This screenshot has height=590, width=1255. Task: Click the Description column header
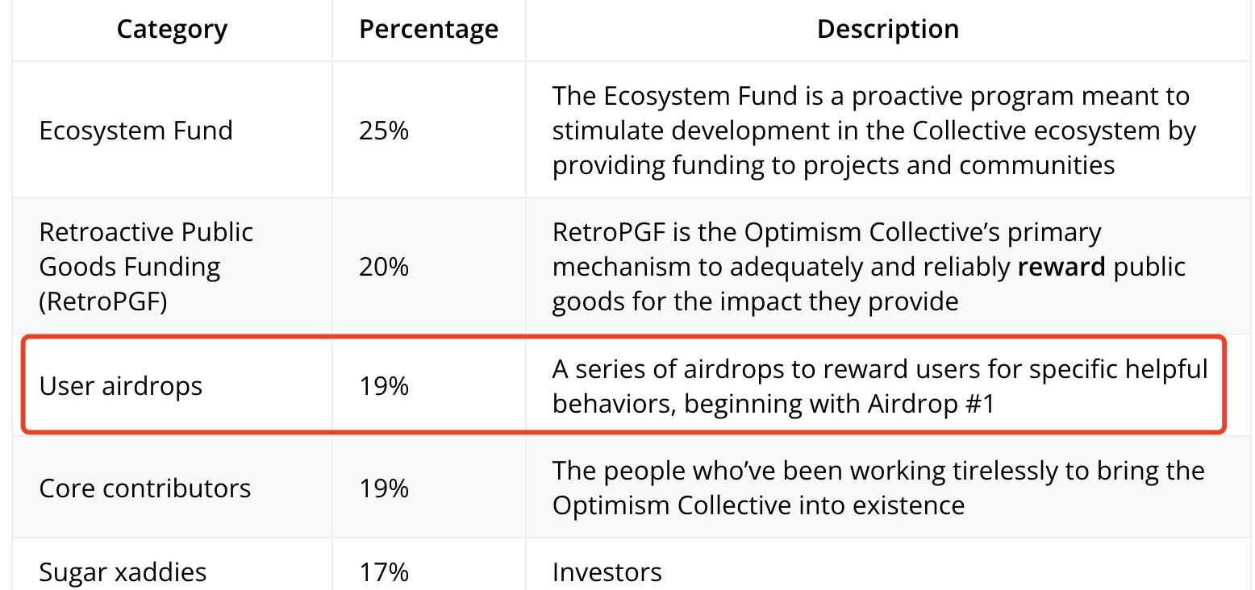(x=887, y=29)
